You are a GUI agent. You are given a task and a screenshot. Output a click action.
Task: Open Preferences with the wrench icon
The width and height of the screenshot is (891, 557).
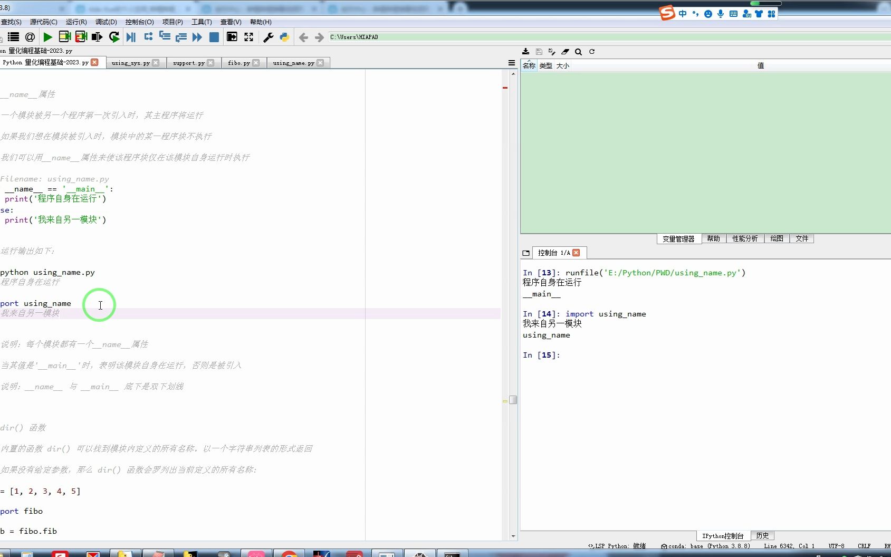(x=268, y=37)
